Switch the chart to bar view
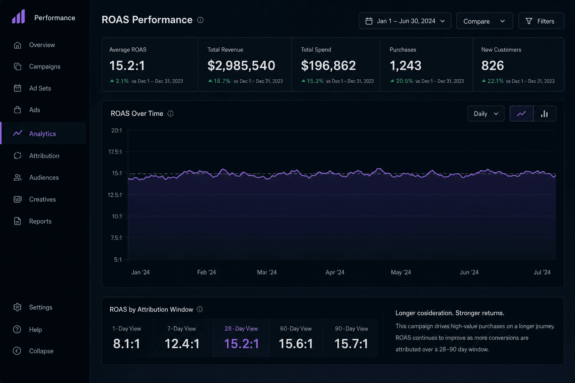This screenshot has height=383, width=575. 545,114
